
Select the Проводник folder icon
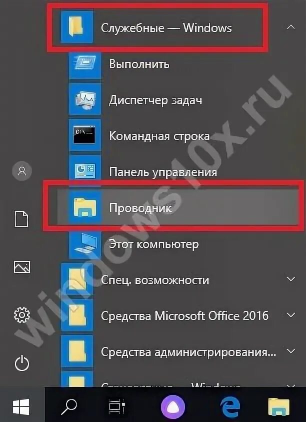pyautogui.click(x=85, y=208)
